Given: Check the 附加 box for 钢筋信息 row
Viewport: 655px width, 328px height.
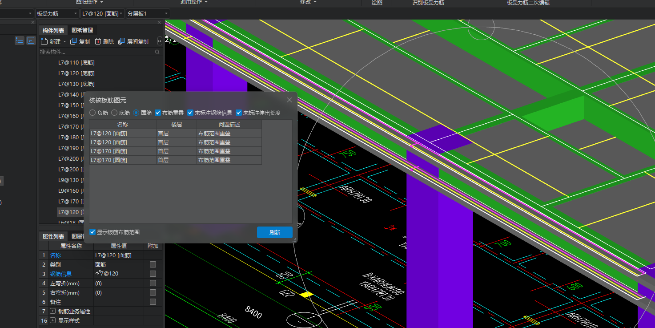Looking at the screenshot, I should (153, 274).
